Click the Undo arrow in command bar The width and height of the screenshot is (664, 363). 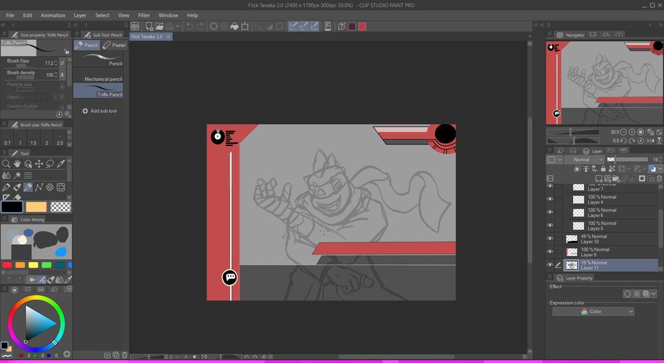coord(190,27)
